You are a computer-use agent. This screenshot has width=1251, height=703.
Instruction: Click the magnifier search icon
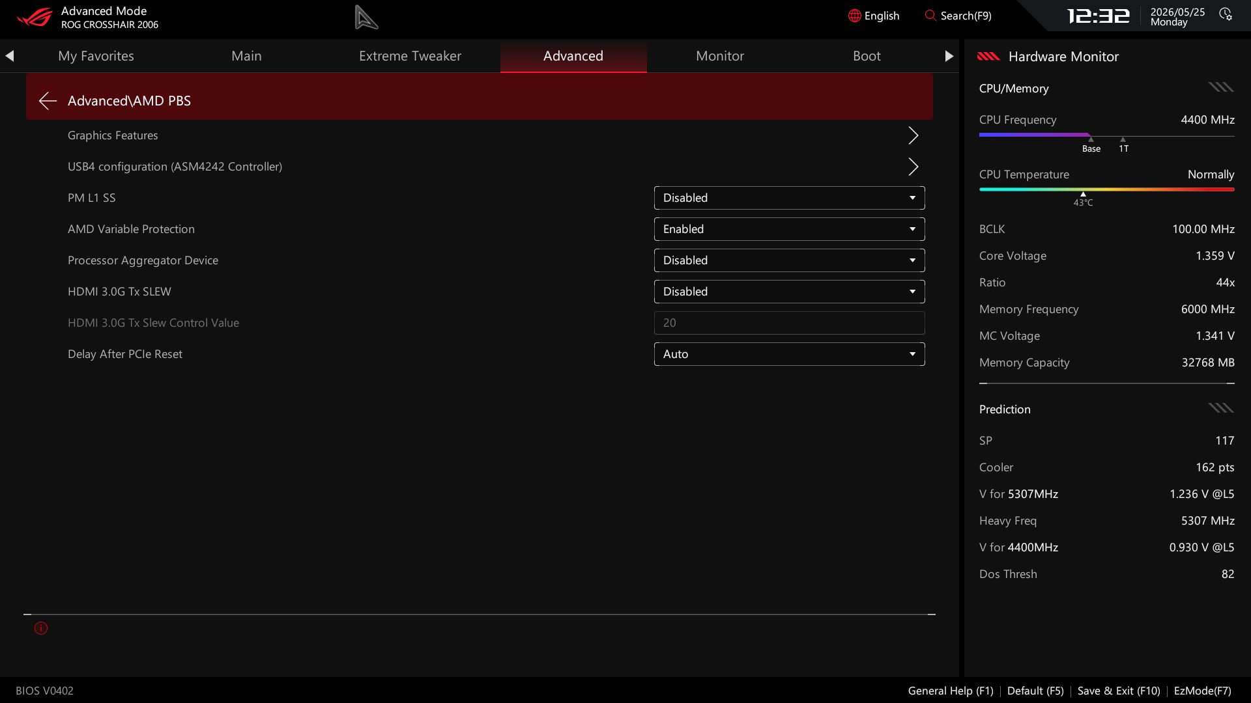pos(930,16)
